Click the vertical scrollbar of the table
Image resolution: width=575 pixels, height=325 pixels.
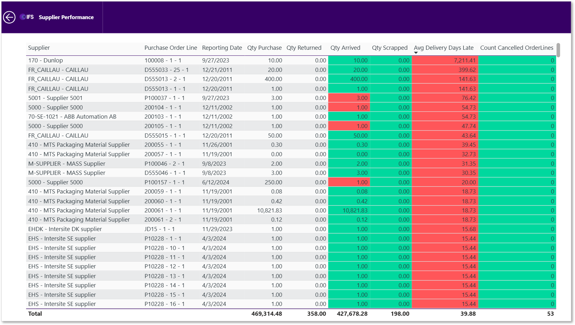(x=558, y=50)
